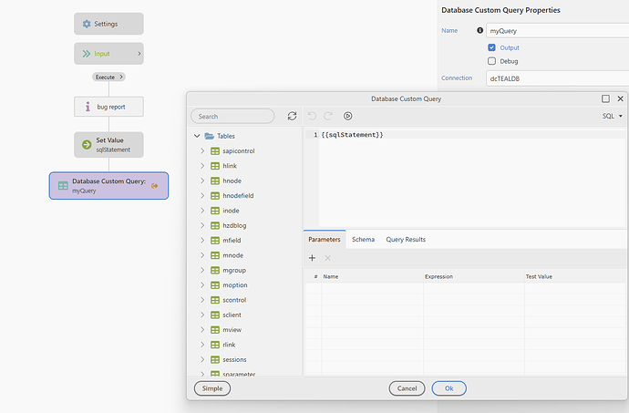This screenshot has width=629, height=413.
Task: Click the redo arrow icon
Action: [x=329, y=117]
